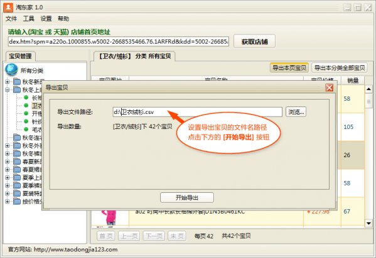Click the globe icon for 所有分类
This screenshot has height=258, width=376.
[x=11, y=70]
